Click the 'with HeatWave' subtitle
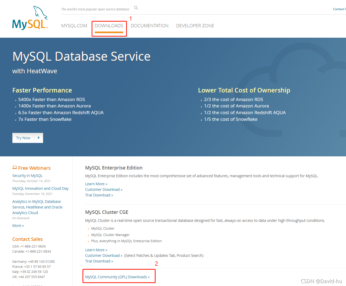 (x=35, y=71)
